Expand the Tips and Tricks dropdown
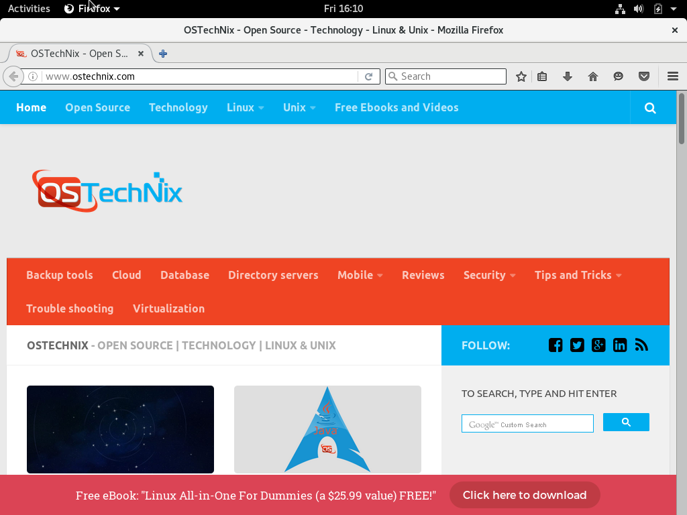This screenshot has height=515, width=687. click(578, 275)
